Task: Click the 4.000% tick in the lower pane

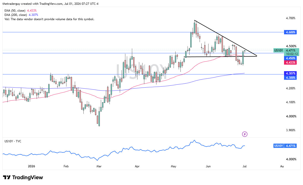Action: pyautogui.click(x=291, y=159)
